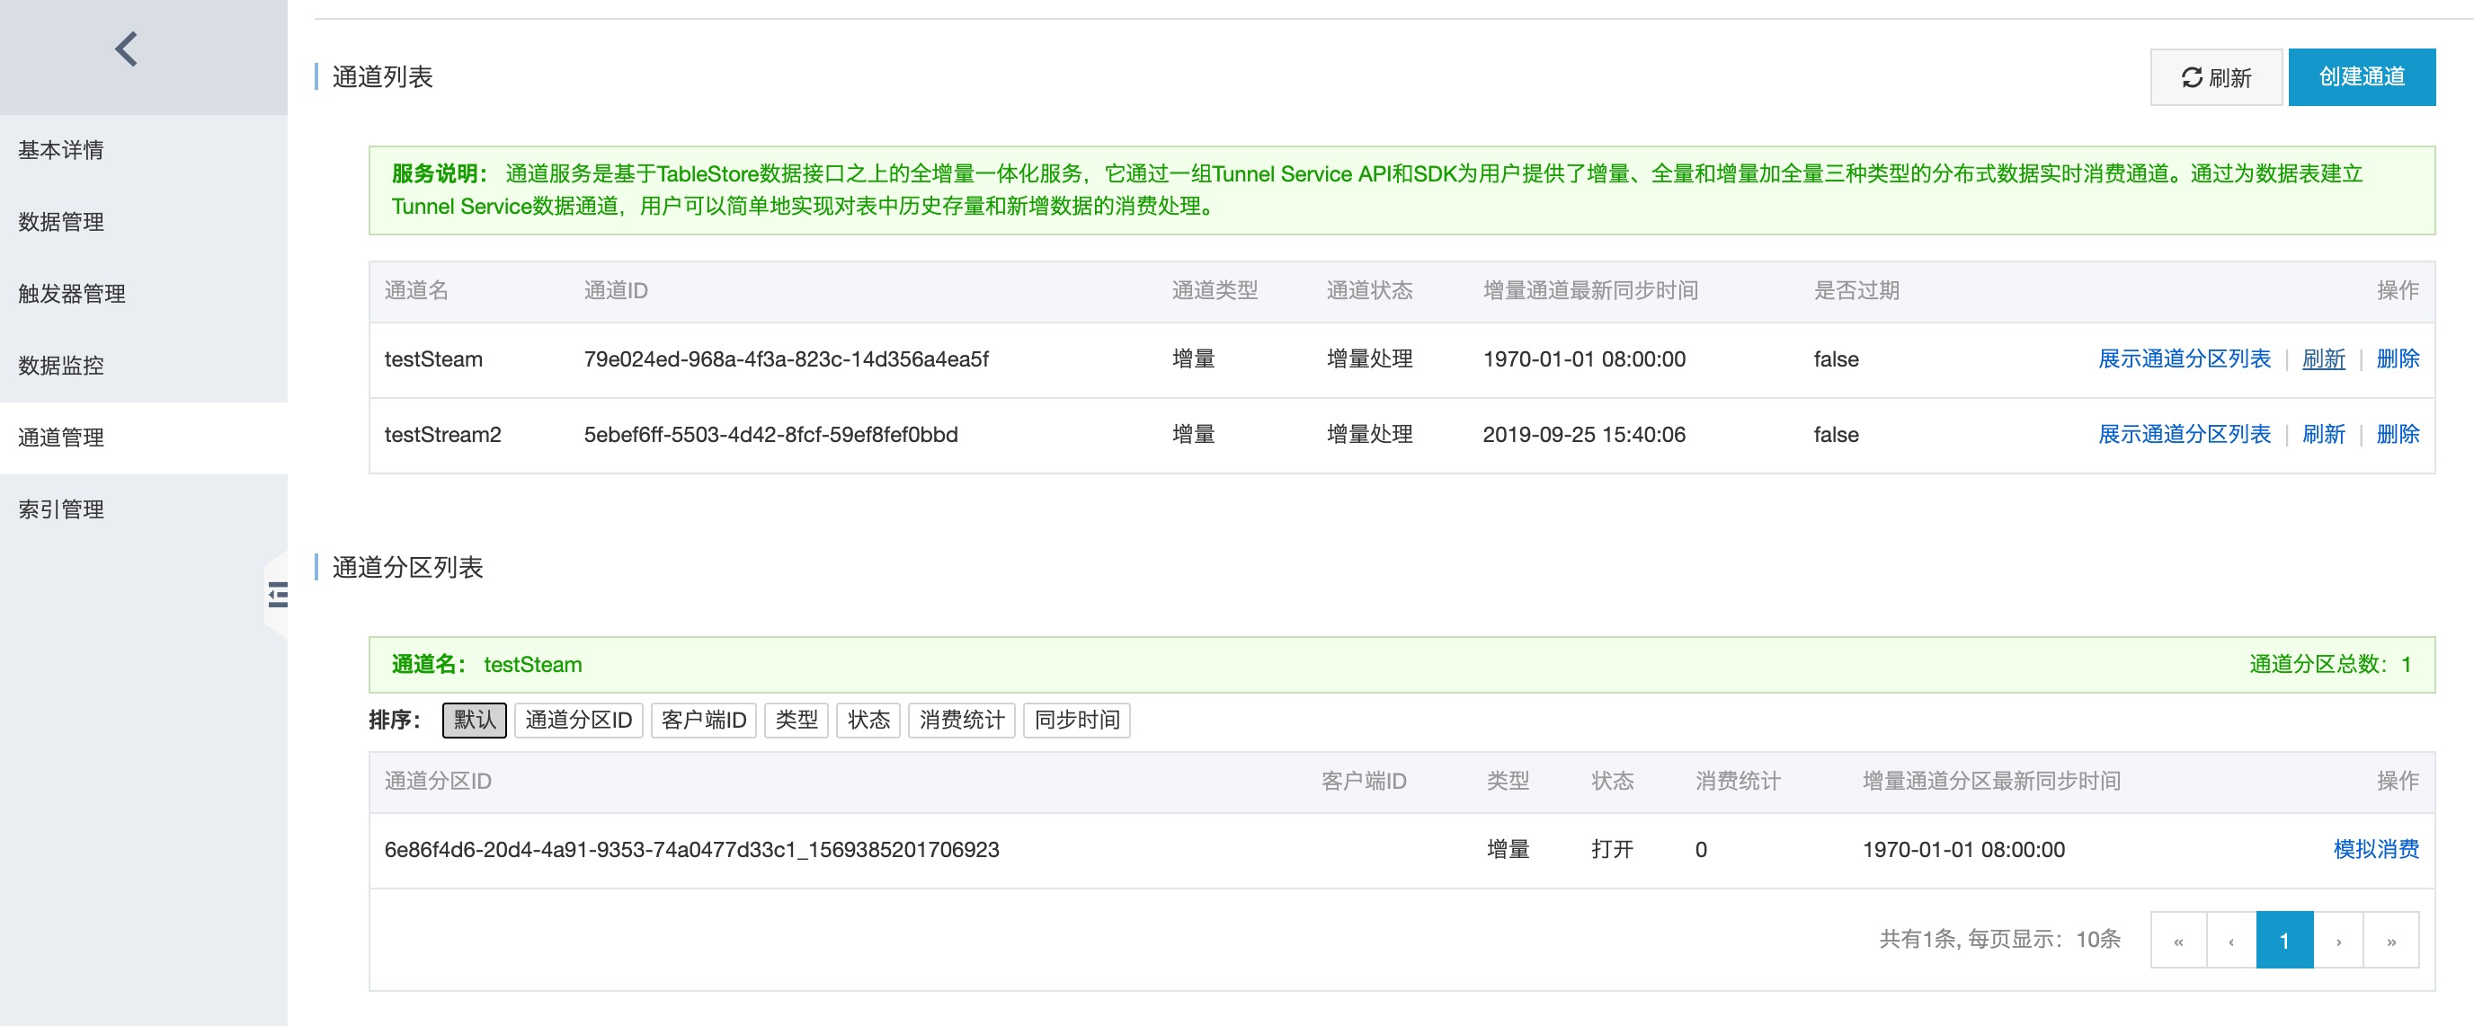Select the 默认 sort option
The height and width of the screenshot is (1026, 2474).
pyautogui.click(x=475, y=720)
